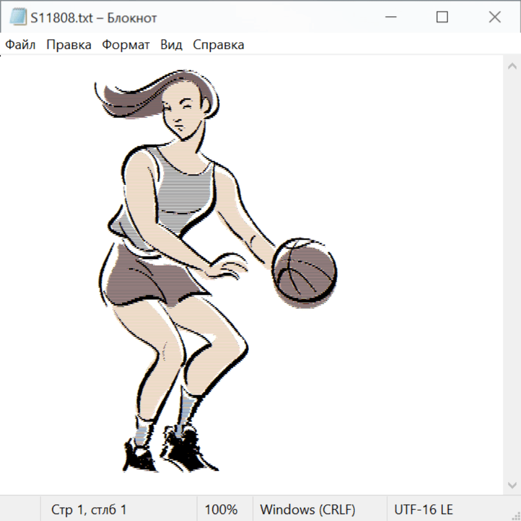This screenshot has width=521, height=521.
Task: Open the Справка menu
Action: [x=218, y=45]
